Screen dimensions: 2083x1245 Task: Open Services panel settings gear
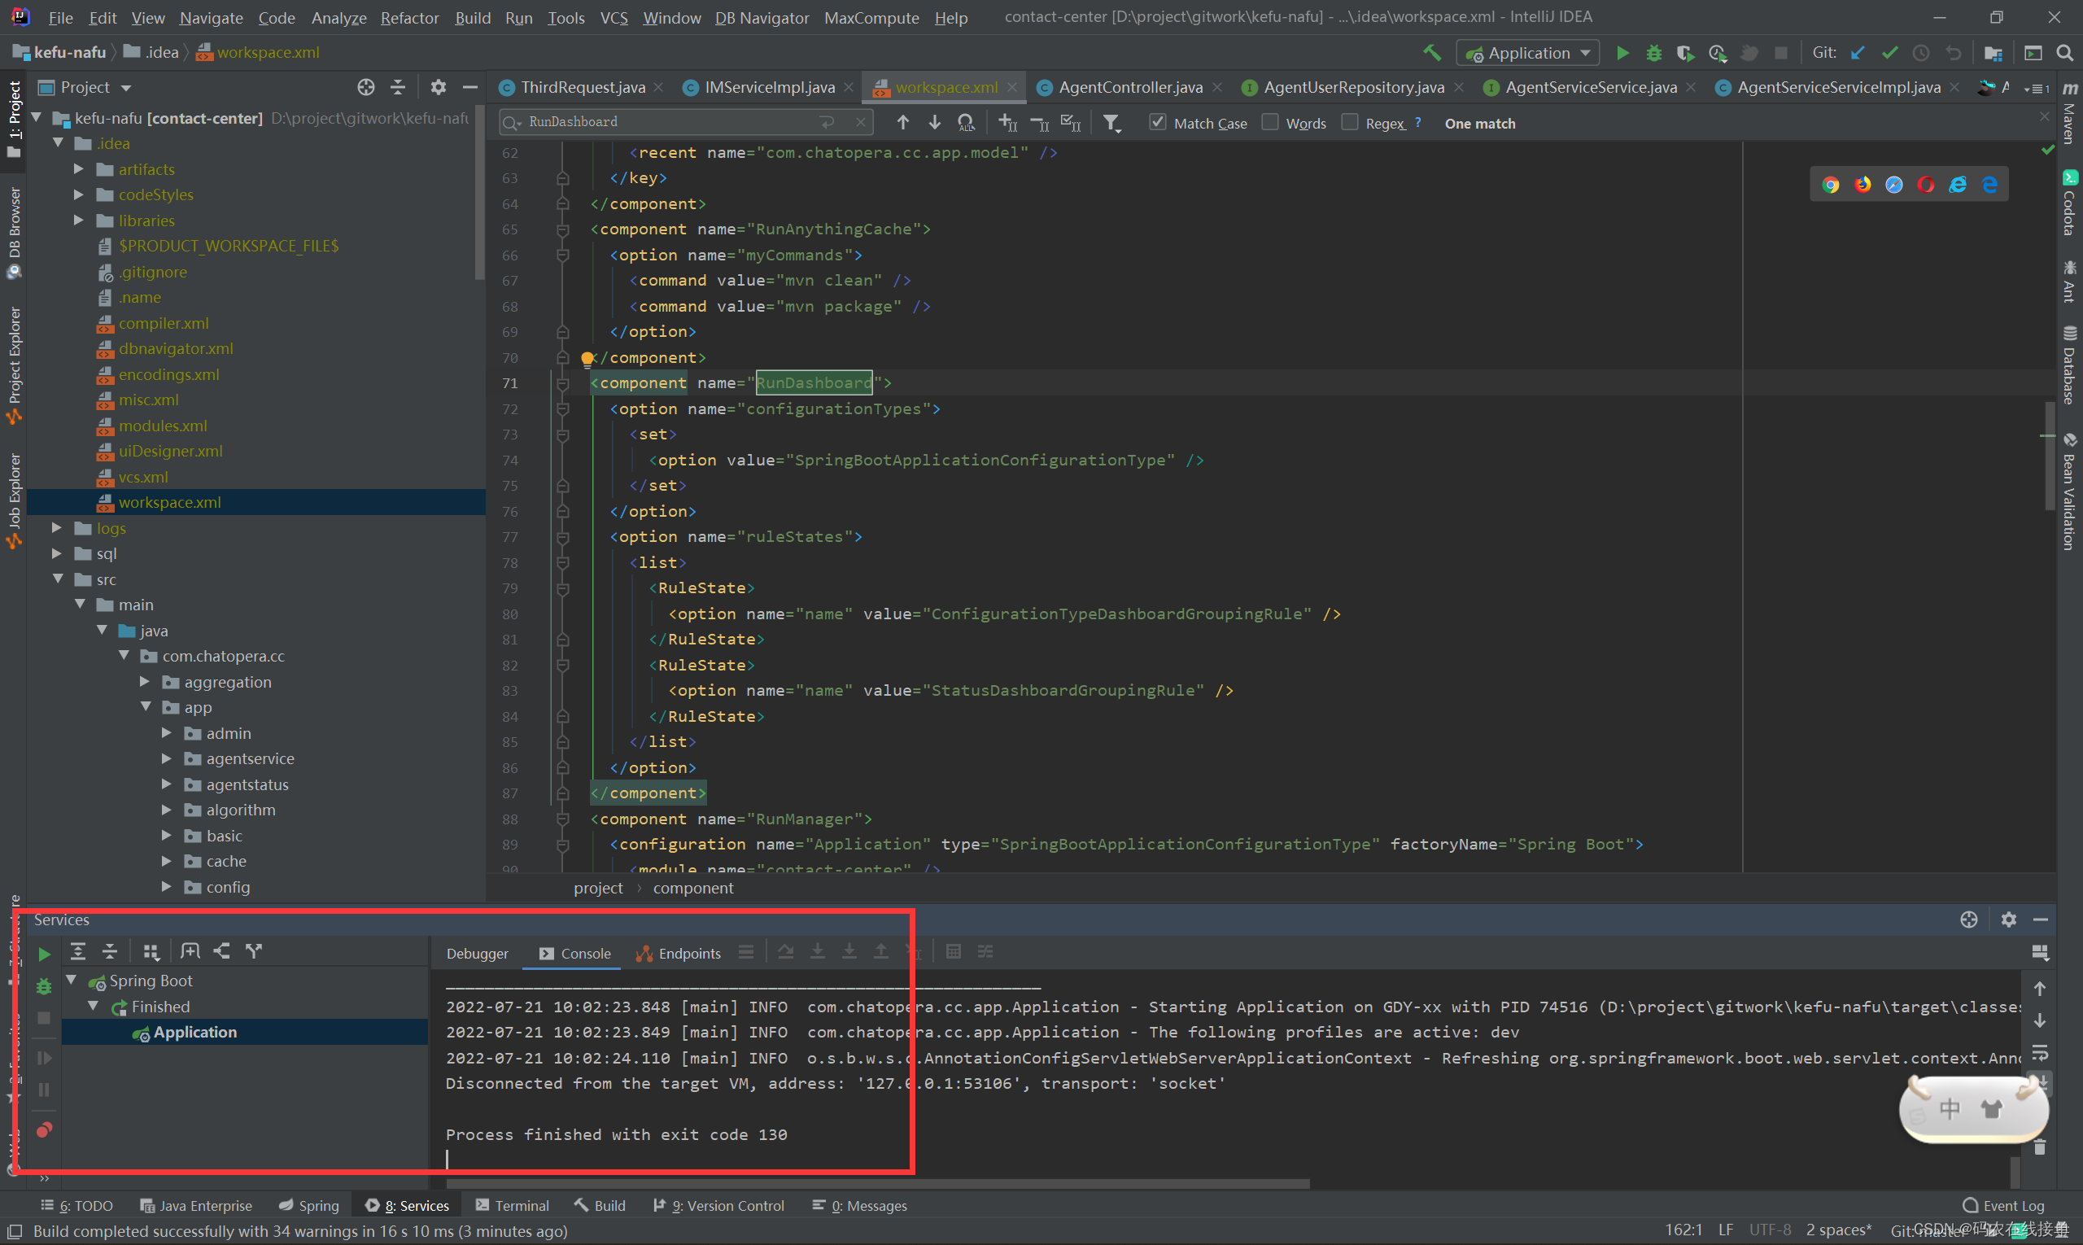pos(2008,920)
